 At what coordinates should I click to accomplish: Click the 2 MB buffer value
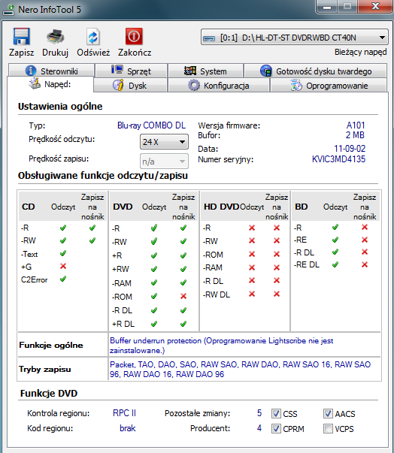[355, 135]
